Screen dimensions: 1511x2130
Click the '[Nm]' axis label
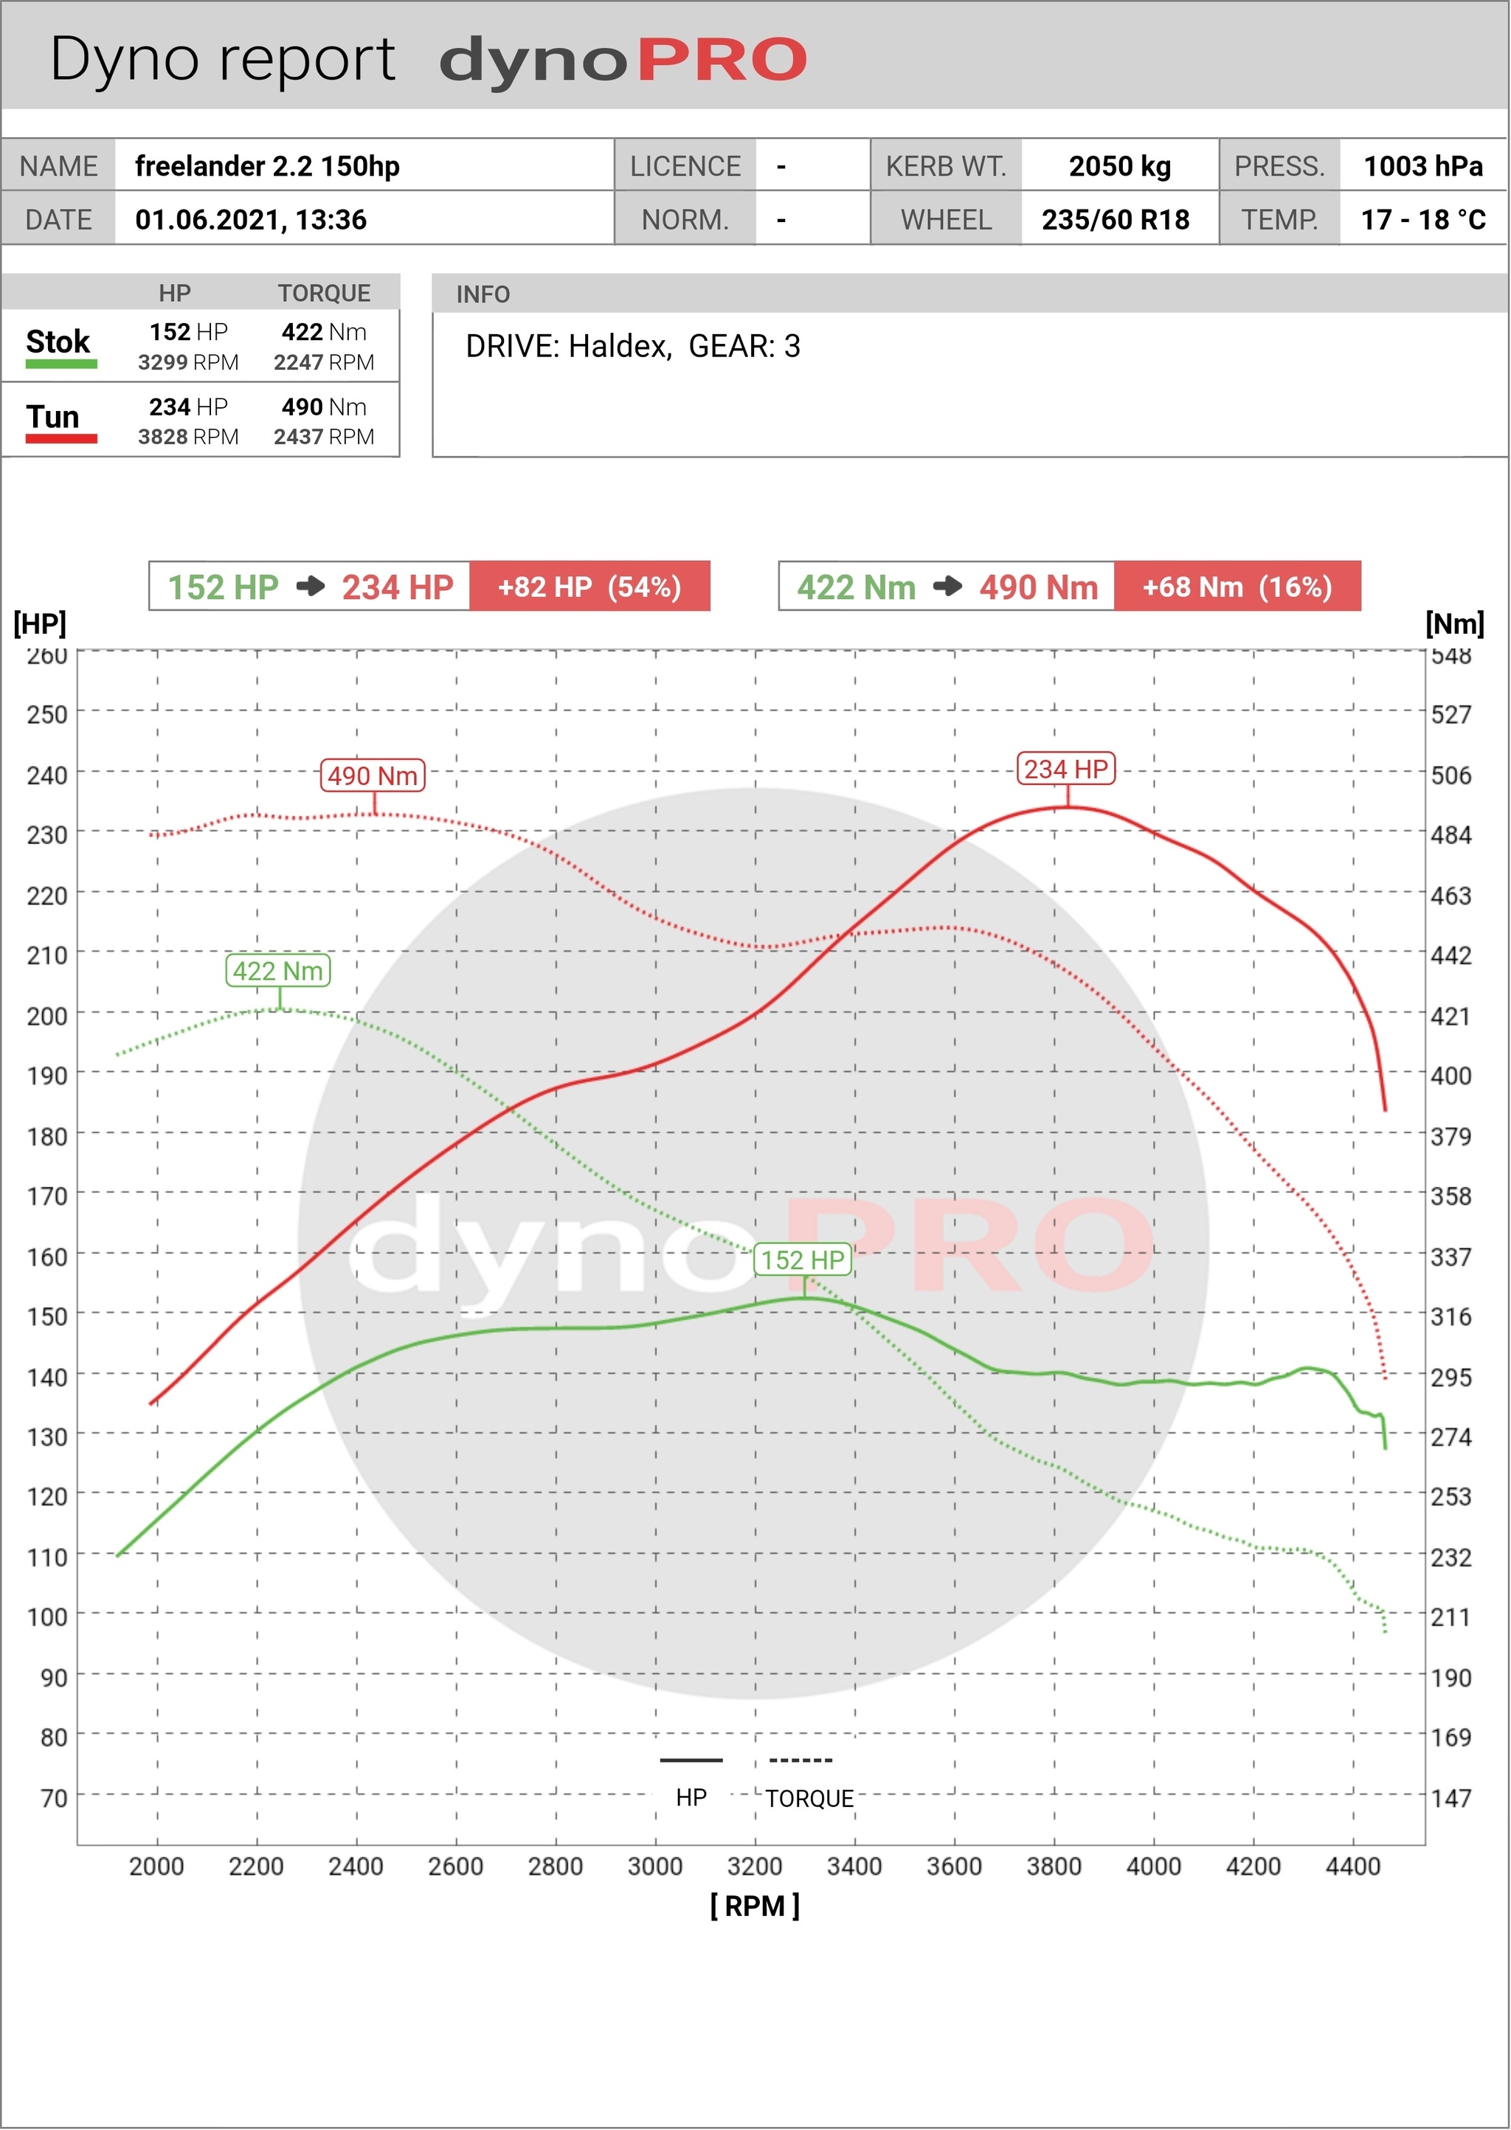pyautogui.click(x=1455, y=623)
